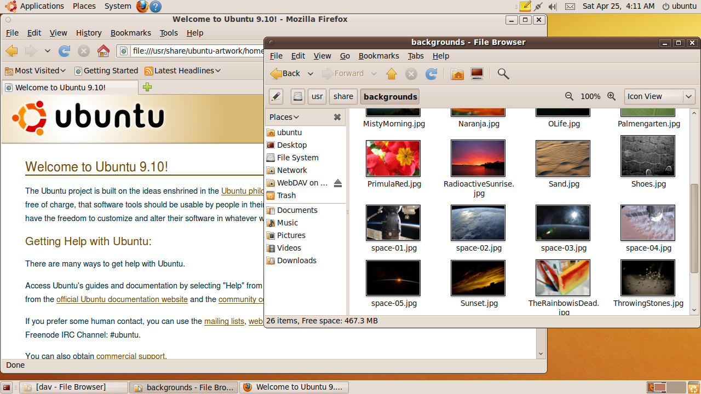This screenshot has height=394, width=701.
Task: Go to the Firefox home page
Action: point(103,51)
